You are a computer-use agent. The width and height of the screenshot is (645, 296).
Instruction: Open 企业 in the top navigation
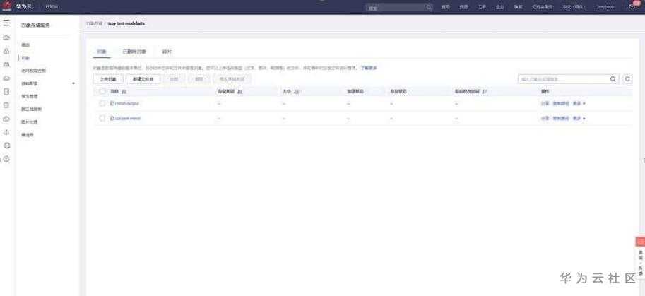click(499, 7)
